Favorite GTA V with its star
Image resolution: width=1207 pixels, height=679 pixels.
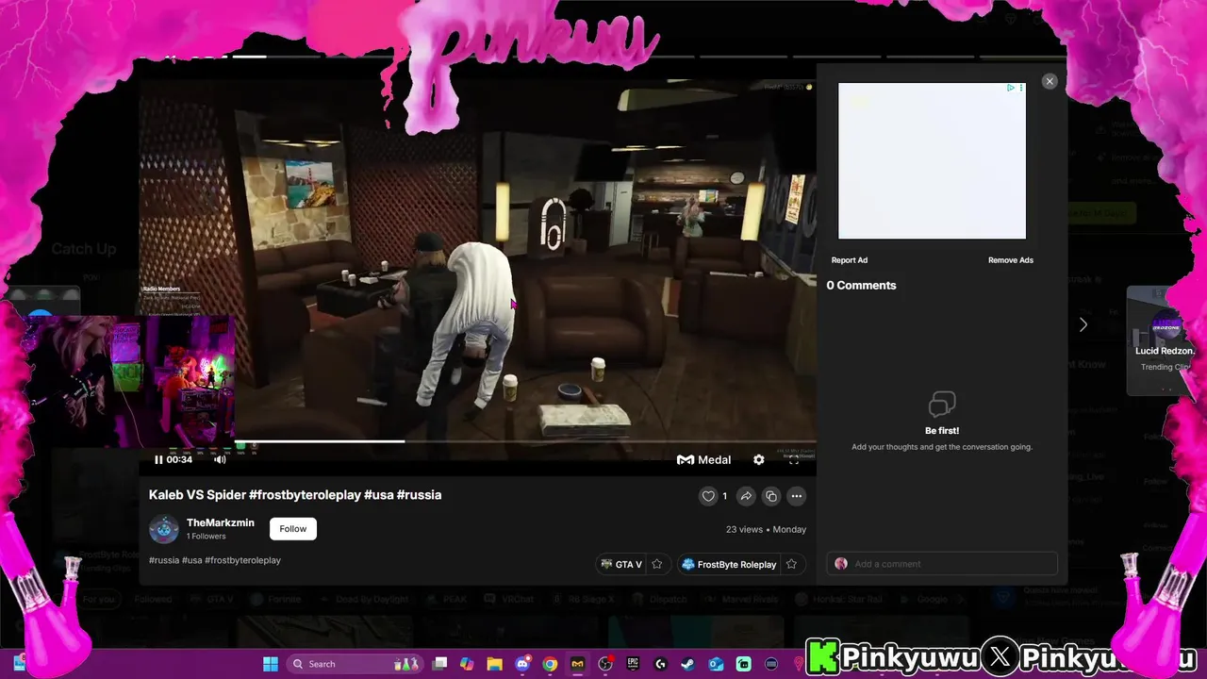pos(657,564)
